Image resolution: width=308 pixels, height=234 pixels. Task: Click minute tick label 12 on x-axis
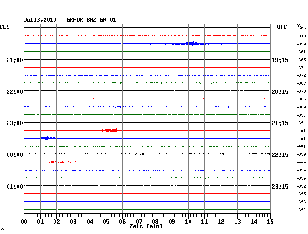point(221,222)
